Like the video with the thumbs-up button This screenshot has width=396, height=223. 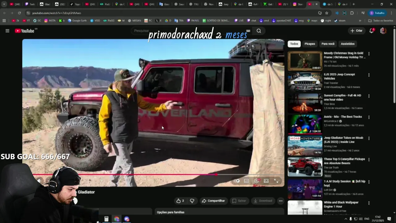point(180,201)
